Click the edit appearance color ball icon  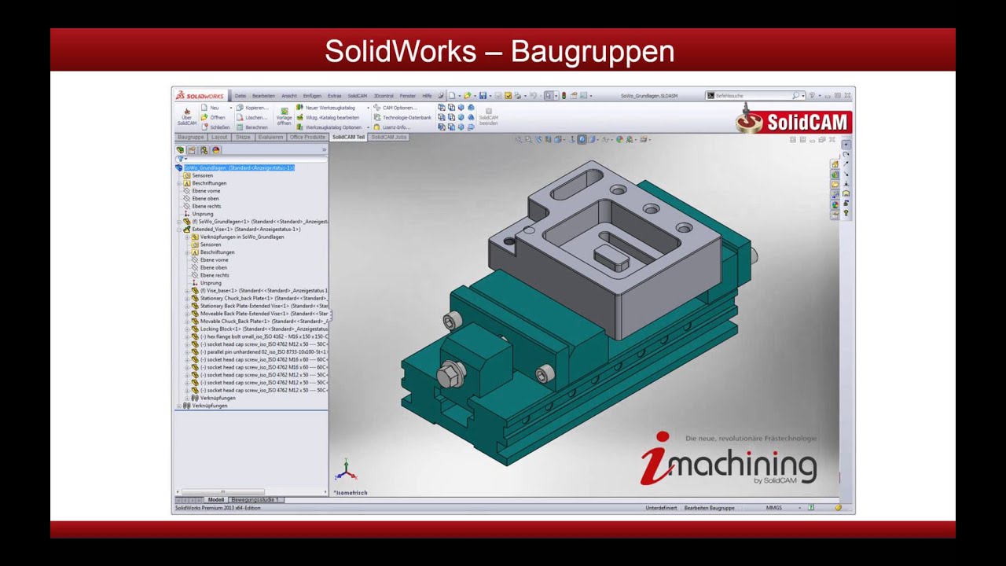click(619, 139)
